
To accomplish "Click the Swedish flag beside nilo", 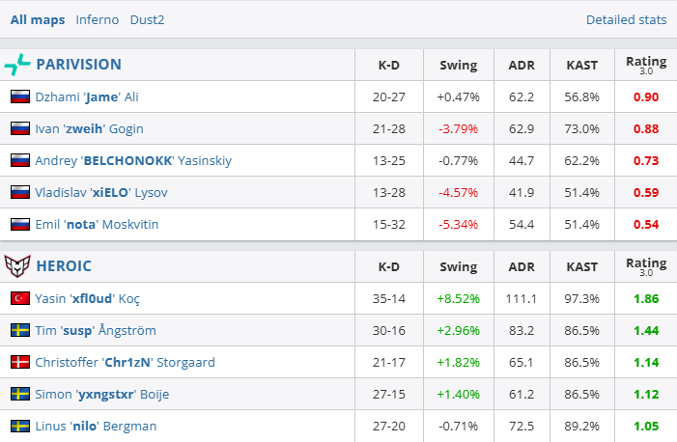I will [19, 426].
